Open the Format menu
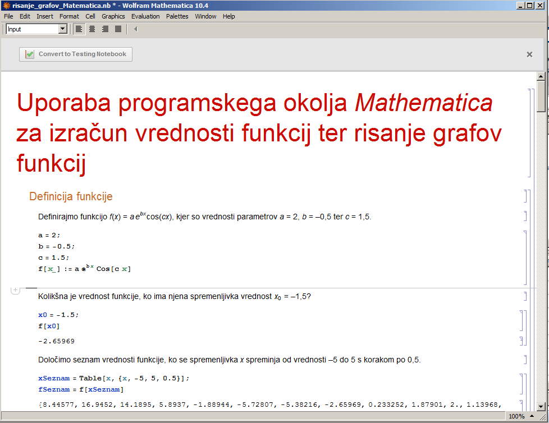The width and height of the screenshot is (549, 423). (x=69, y=16)
